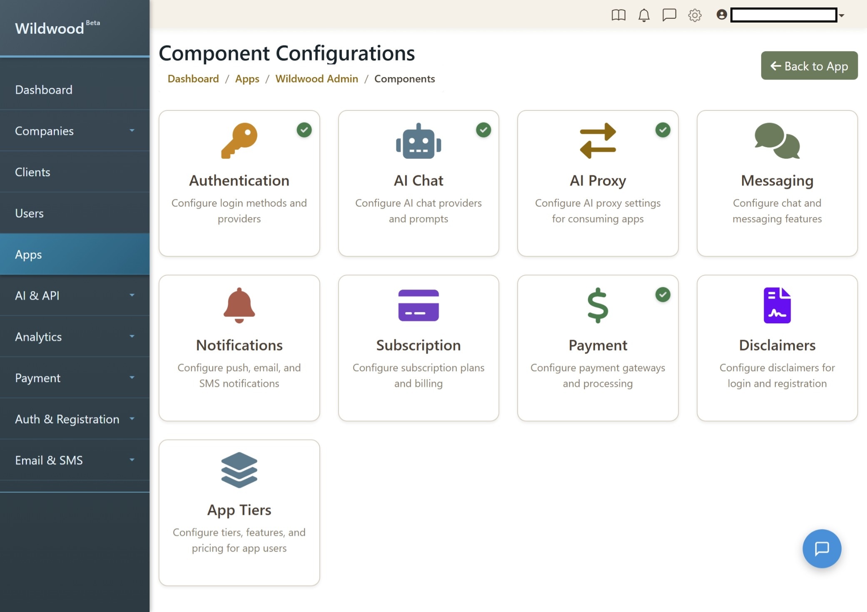Open the Wildwood Admin breadcrumb link
This screenshot has height=612, width=867.
pos(316,79)
